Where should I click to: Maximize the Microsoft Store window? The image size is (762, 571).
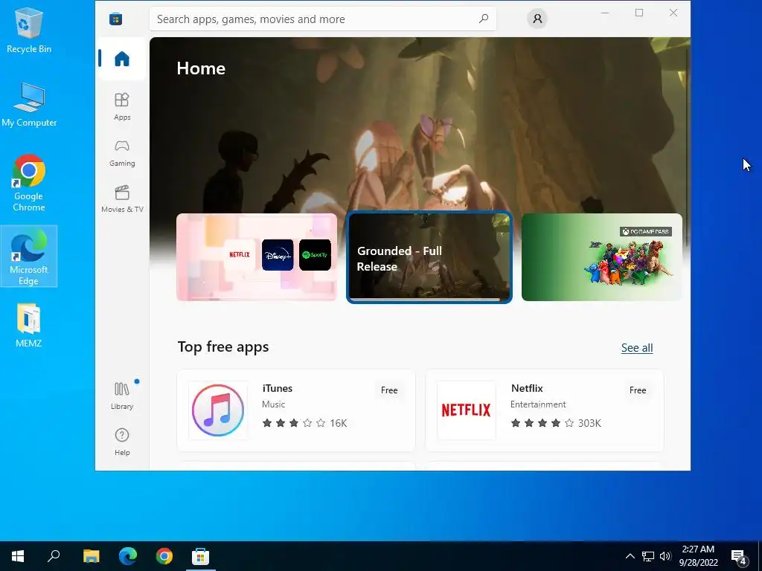click(x=639, y=13)
